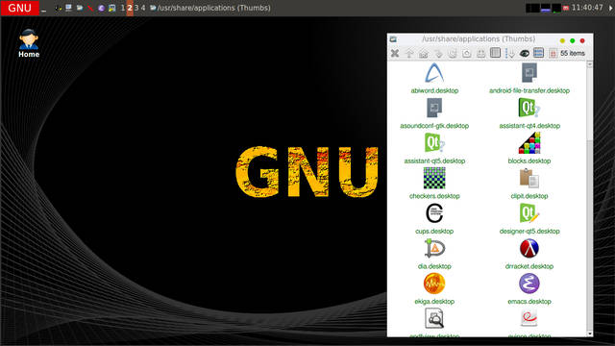The width and height of the screenshot is (615, 346).
Task: Select ekiga.desktop orange globe icon
Action: [x=434, y=284]
